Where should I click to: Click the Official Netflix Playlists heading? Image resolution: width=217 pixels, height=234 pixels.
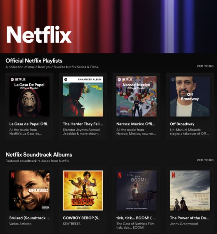click(34, 61)
